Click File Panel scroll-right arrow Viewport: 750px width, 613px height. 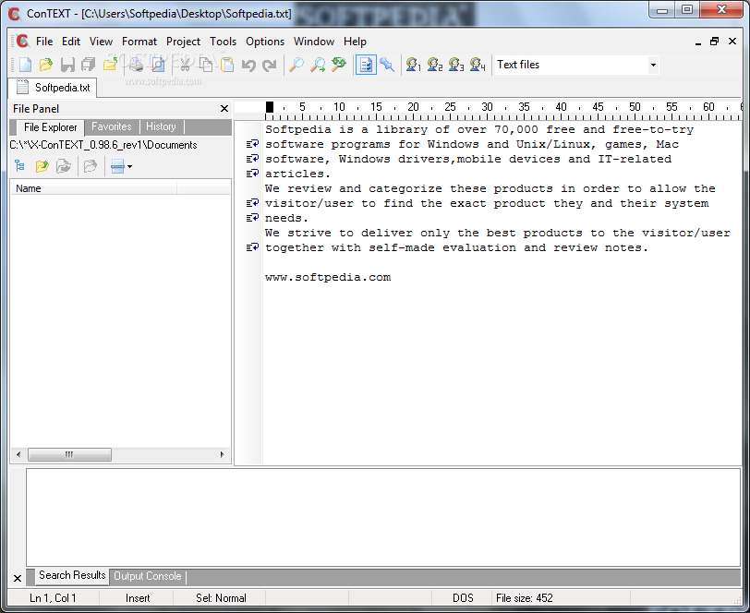(222, 454)
